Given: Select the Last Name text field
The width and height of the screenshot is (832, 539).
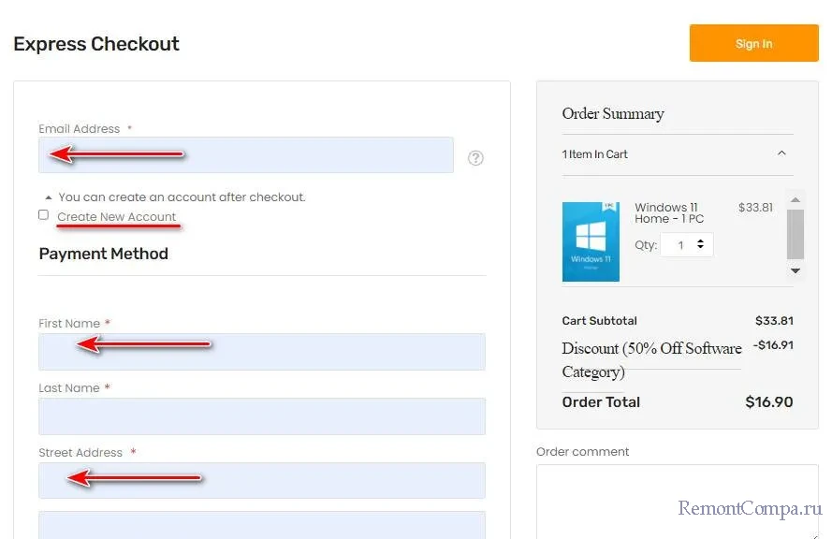Looking at the screenshot, I should coord(261,416).
